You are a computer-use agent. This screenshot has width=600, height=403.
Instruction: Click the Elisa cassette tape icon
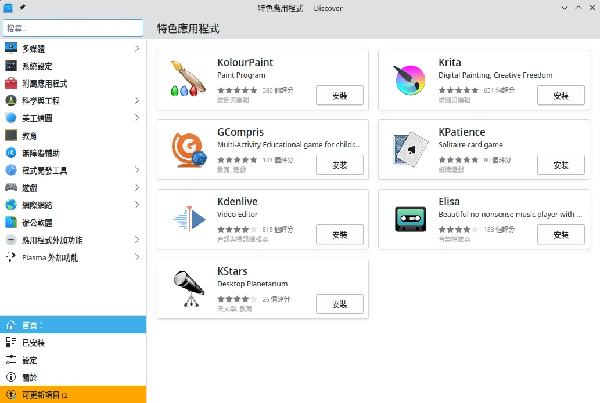411,219
